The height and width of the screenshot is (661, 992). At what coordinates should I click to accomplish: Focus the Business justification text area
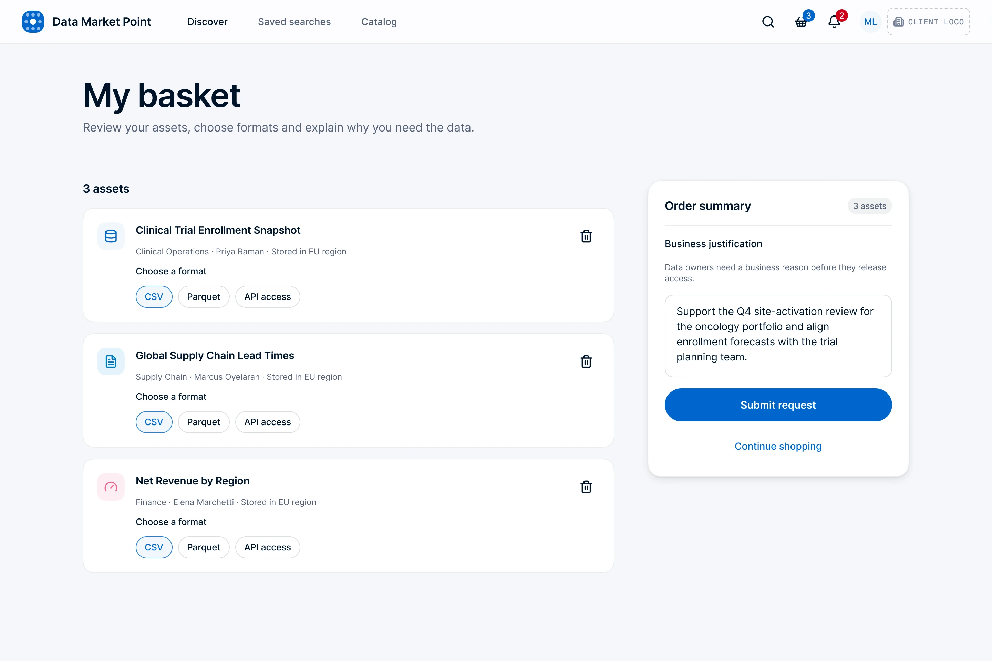point(778,336)
